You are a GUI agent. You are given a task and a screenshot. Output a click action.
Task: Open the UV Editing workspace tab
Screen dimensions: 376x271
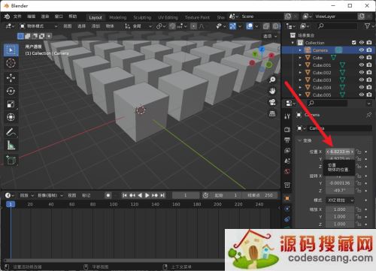pos(168,17)
